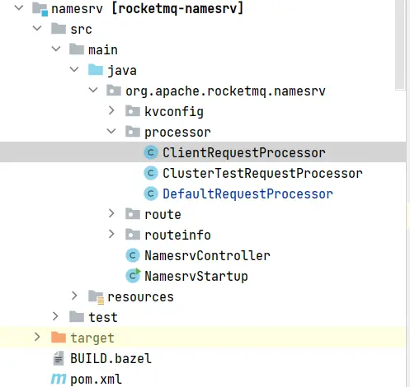
Task: Expand the route package
Action: point(111,213)
